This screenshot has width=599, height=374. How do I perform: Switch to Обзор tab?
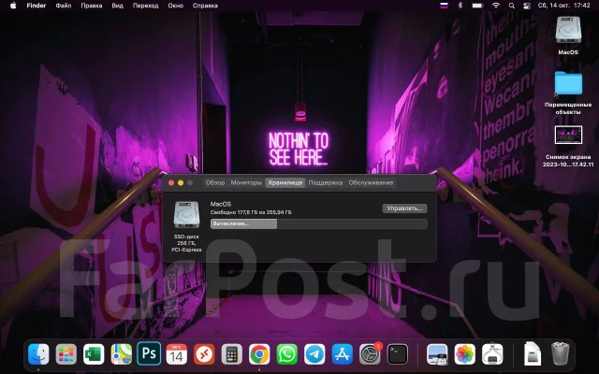coord(215,182)
